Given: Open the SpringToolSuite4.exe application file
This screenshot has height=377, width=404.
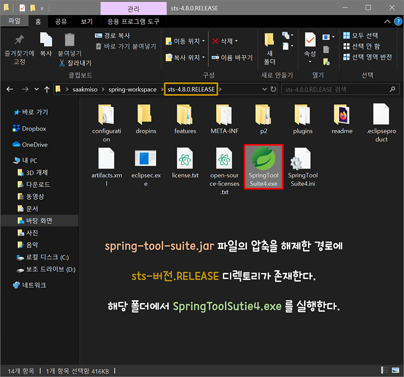Looking at the screenshot, I should pyautogui.click(x=263, y=167).
